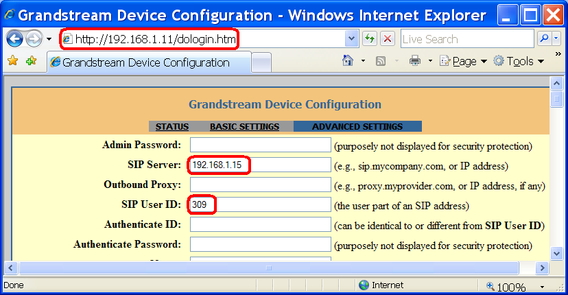Maximize the Internet Explorer window

(531, 15)
